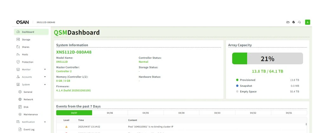Click the QSAN logo
This screenshot has height=133, width=324.
click(22, 22)
